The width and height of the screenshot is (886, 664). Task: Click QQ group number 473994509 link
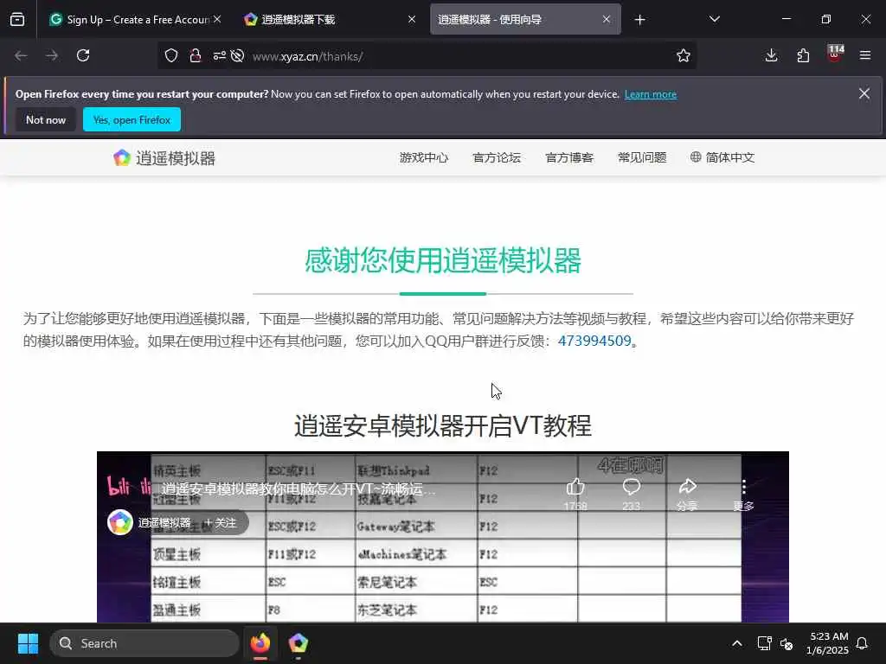pos(594,341)
